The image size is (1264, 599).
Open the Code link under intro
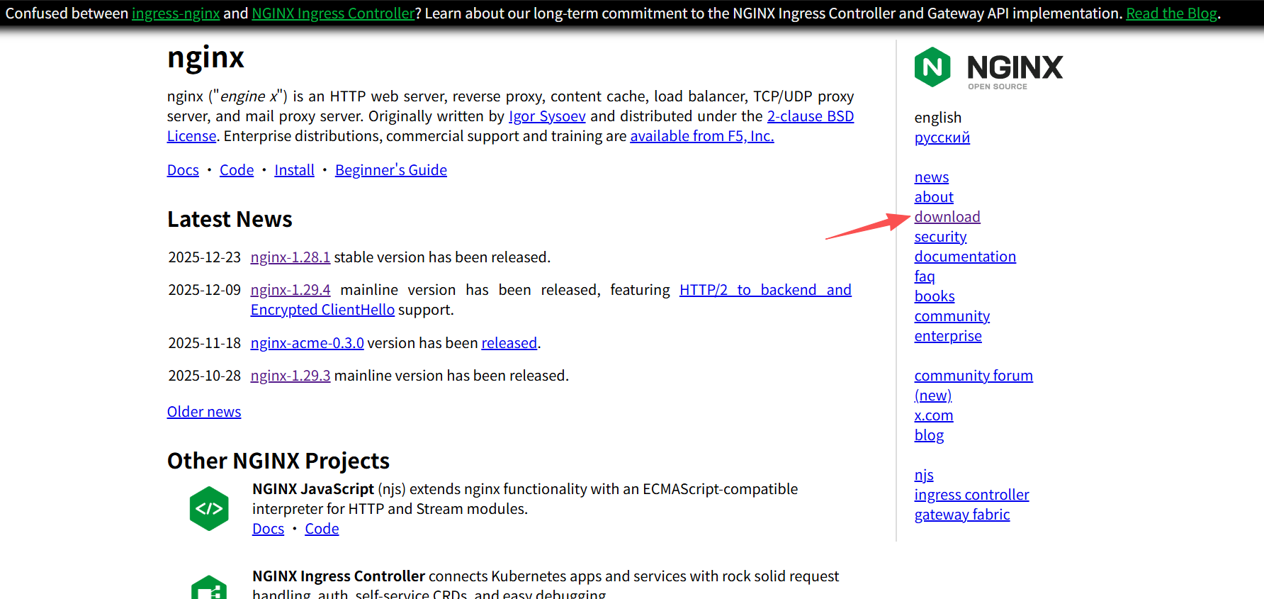tap(237, 170)
